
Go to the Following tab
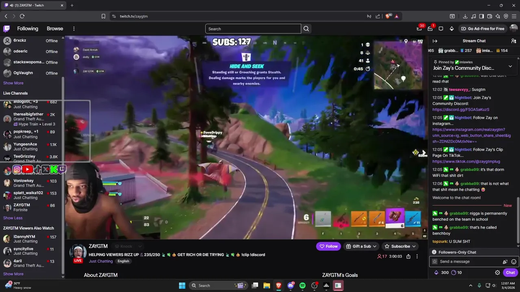[x=28, y=29]
